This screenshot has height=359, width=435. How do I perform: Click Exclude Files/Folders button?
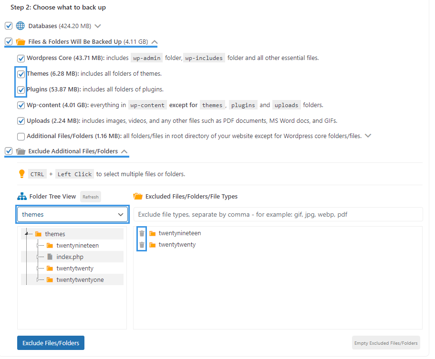51,343
